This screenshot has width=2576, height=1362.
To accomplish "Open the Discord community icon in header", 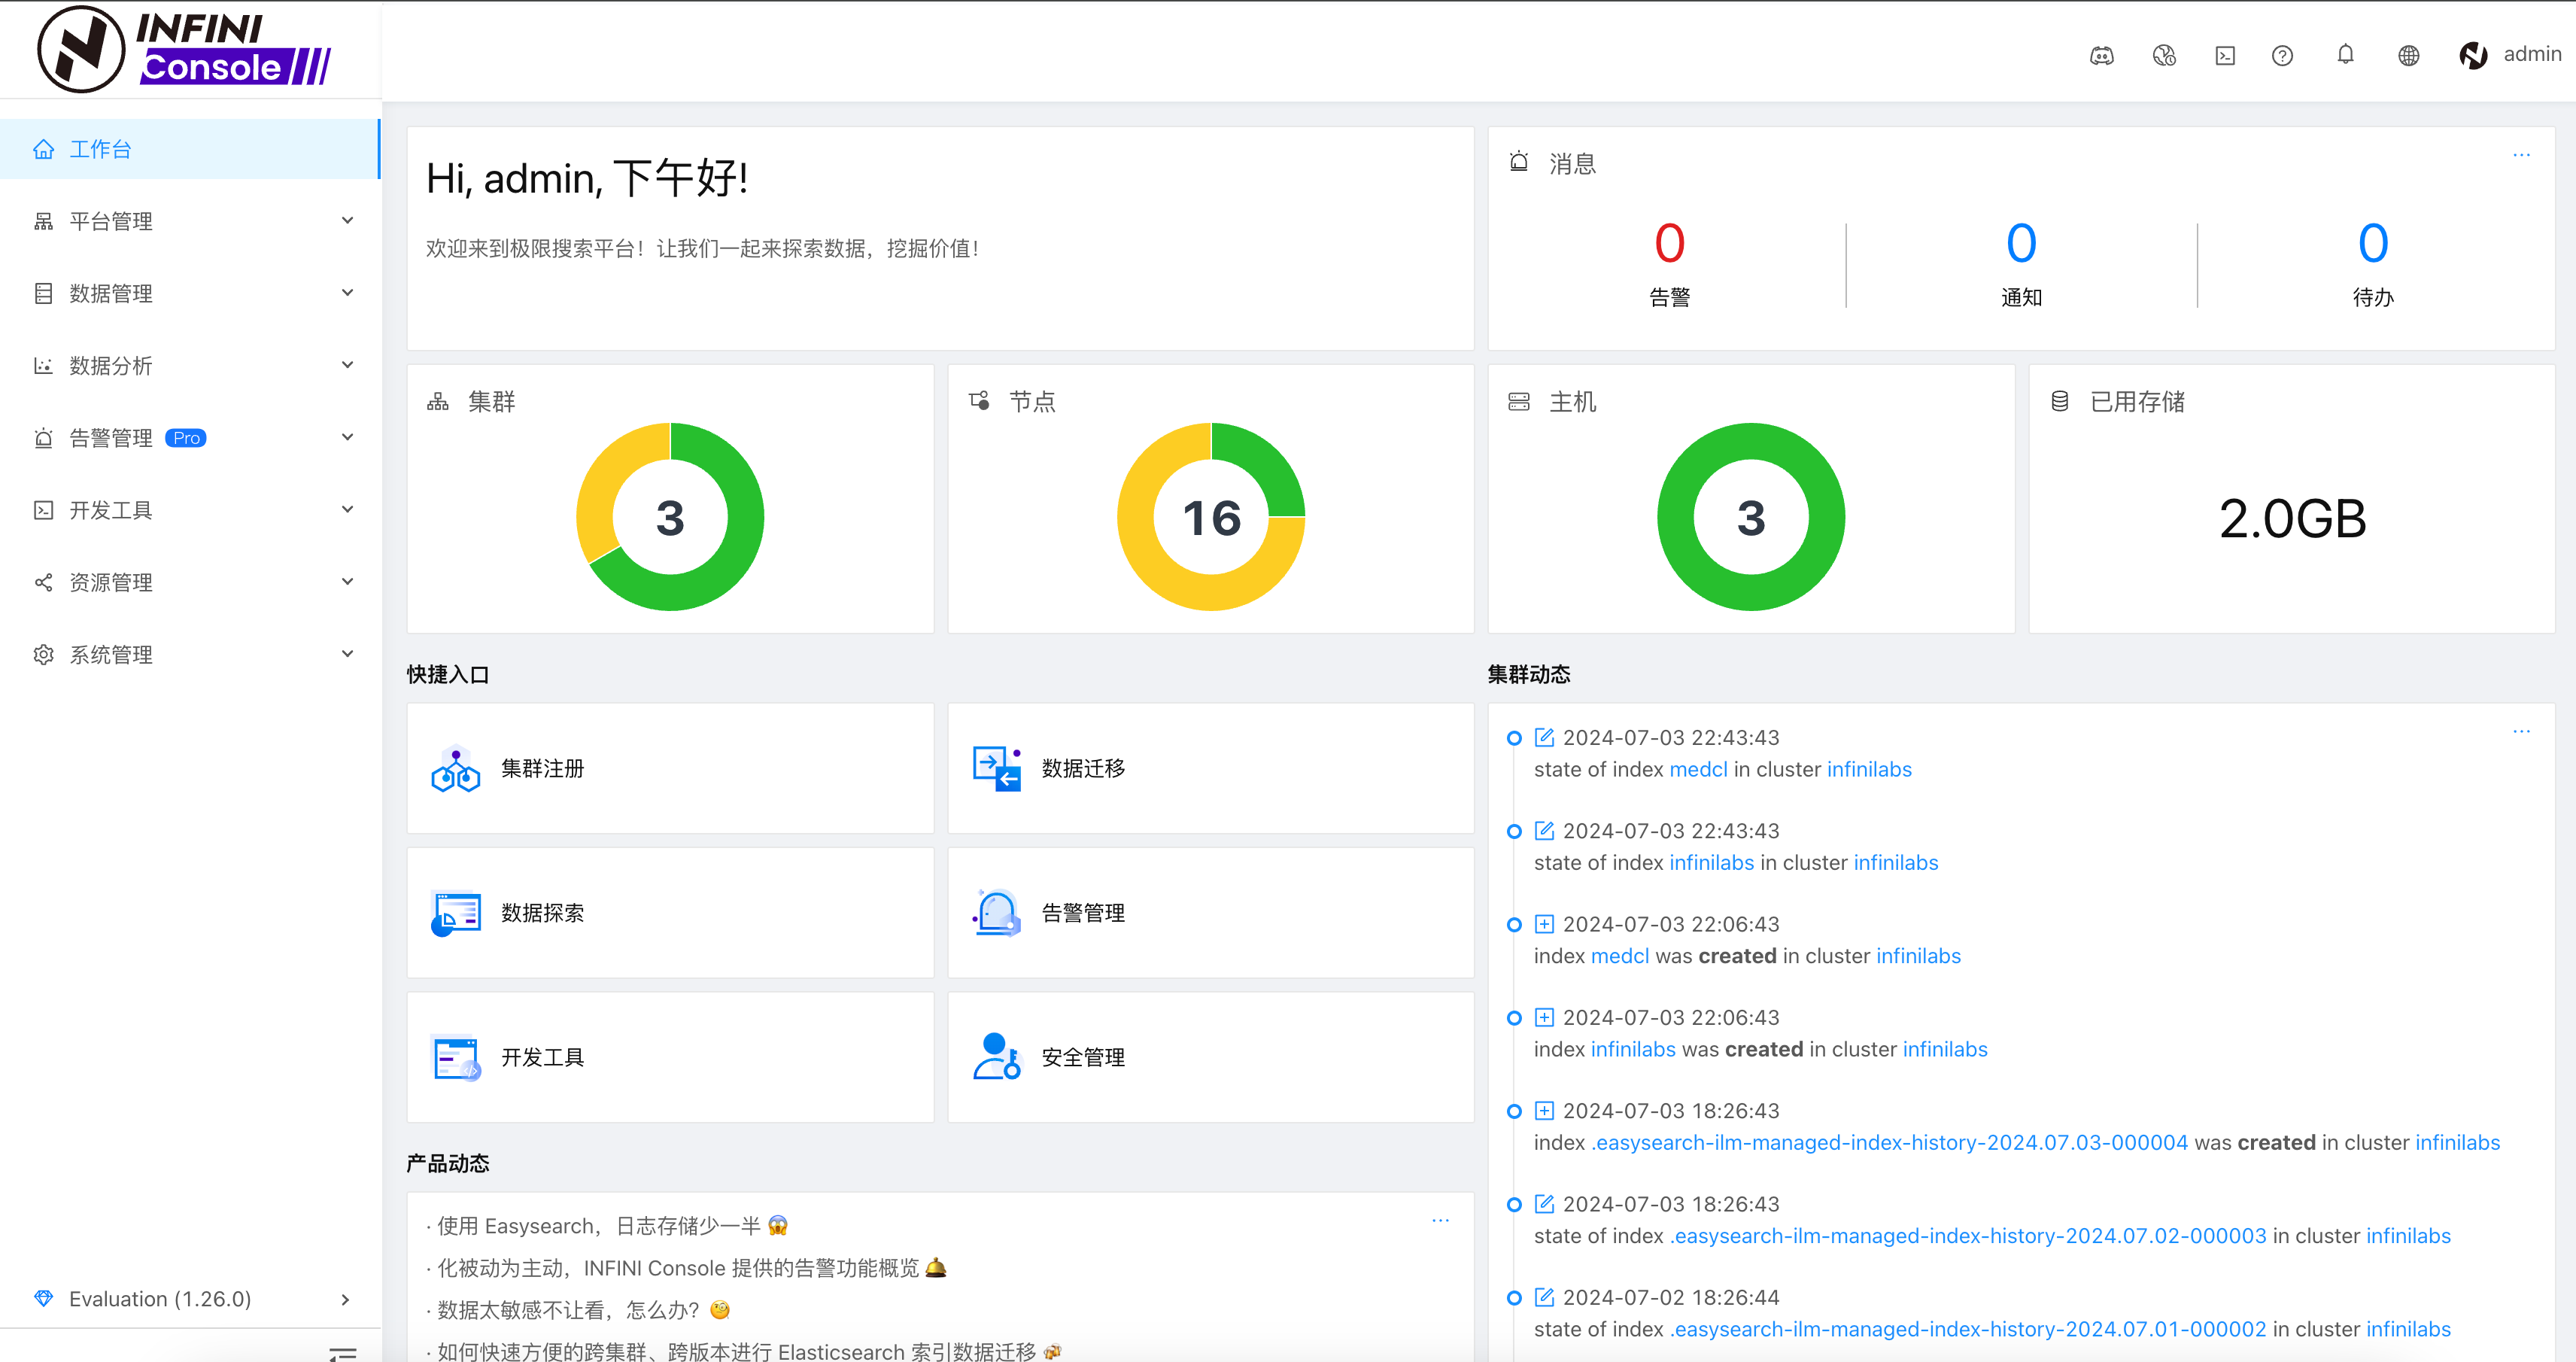I will pyautogui.click(x=2101, y=56).
